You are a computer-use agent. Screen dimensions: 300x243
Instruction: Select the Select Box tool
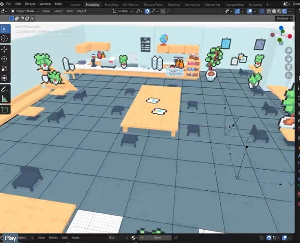coord(5,29)
